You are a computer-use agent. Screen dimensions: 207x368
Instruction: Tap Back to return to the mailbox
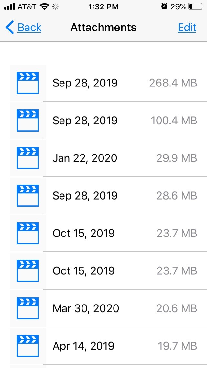point(23,28)
